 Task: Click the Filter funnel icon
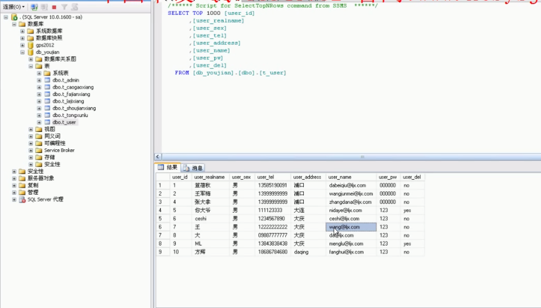pos(64,7)
